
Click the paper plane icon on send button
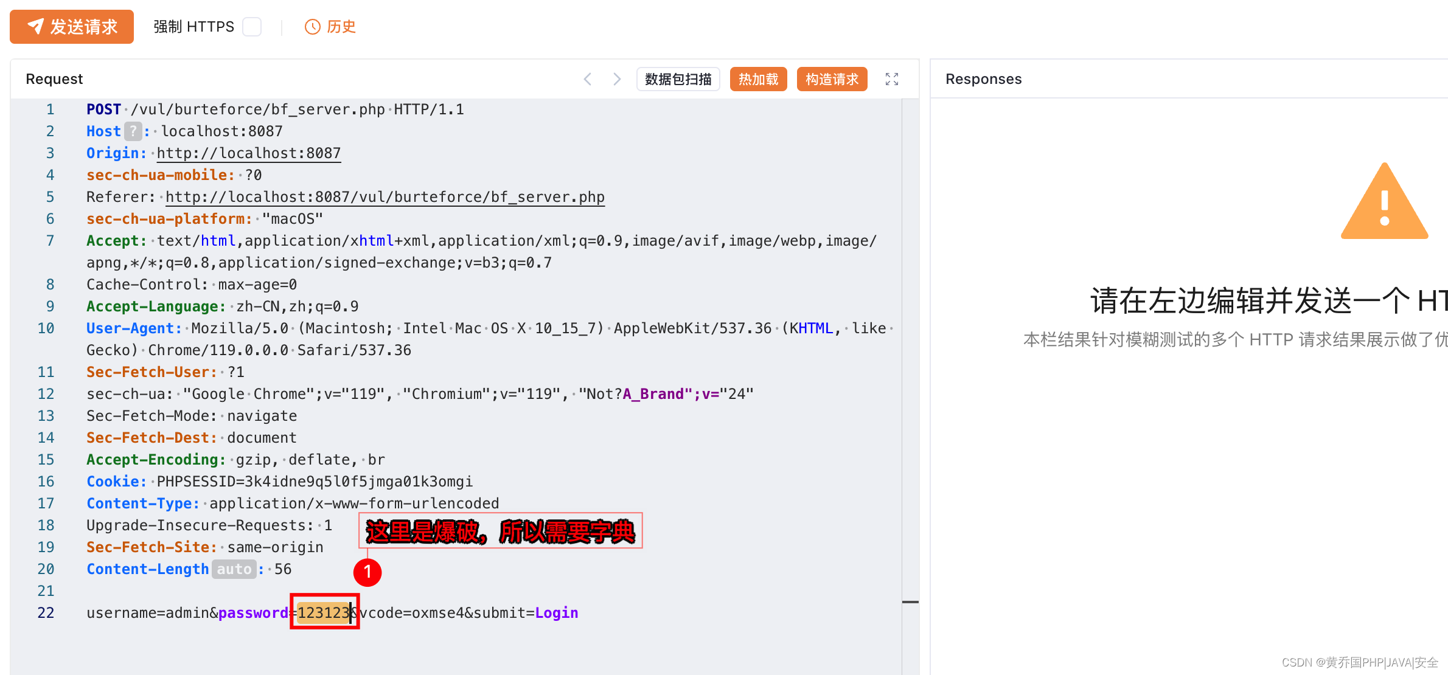(x=36, y=26)
